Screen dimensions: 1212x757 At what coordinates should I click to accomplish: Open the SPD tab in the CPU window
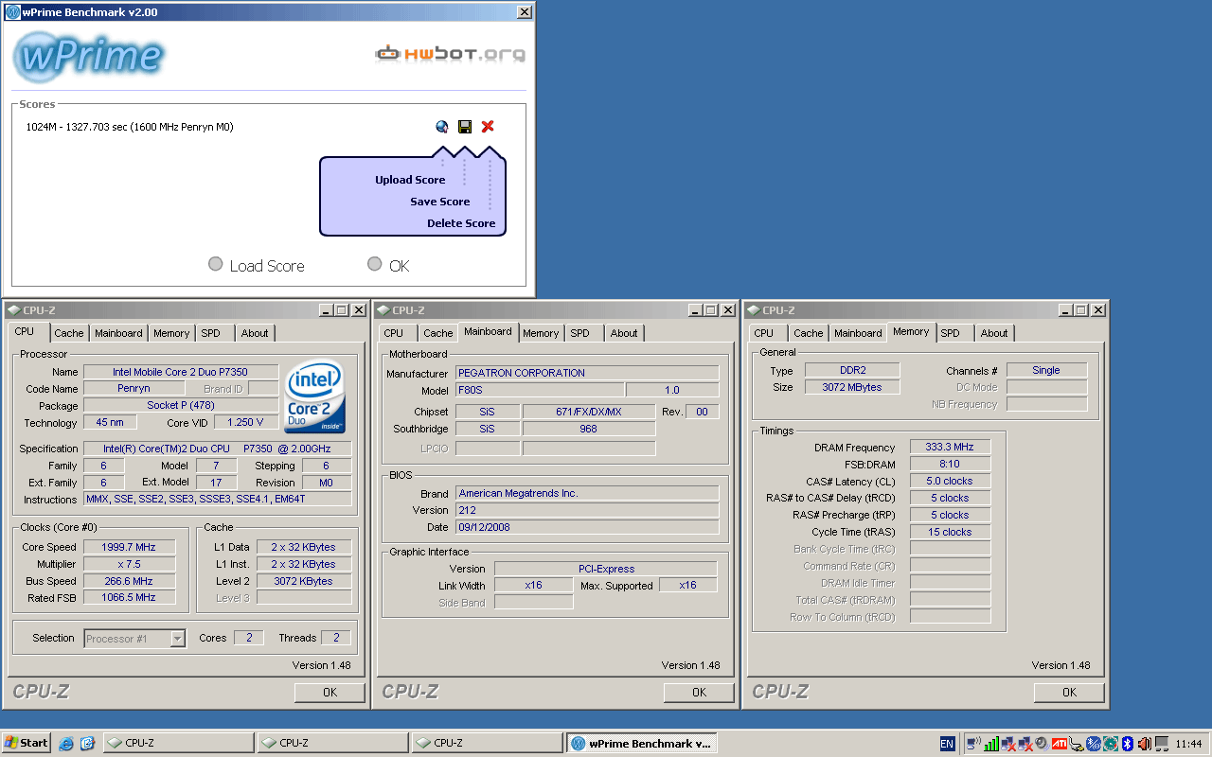click(x=210, y=333)
